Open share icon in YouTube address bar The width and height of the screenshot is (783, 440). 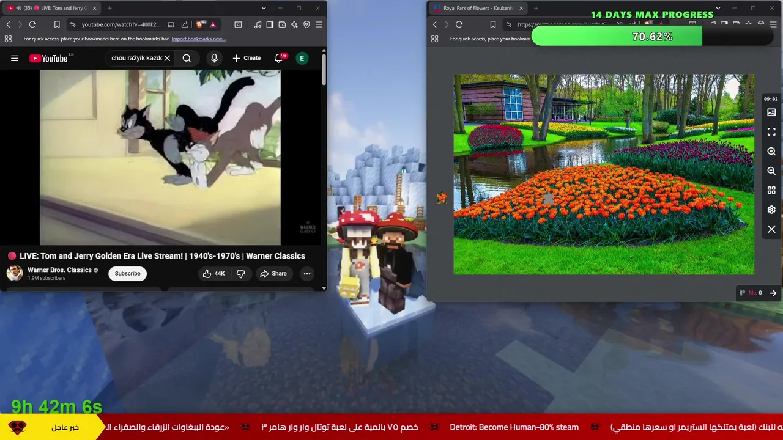184,24
